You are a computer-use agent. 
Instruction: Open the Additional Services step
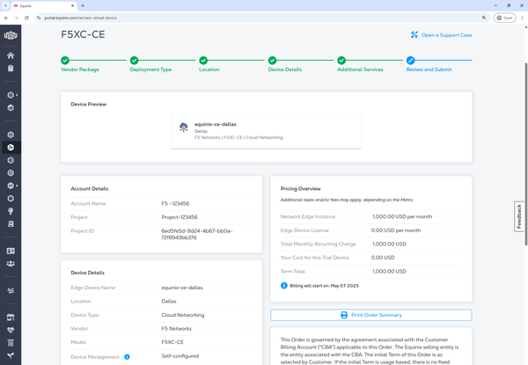341,61
